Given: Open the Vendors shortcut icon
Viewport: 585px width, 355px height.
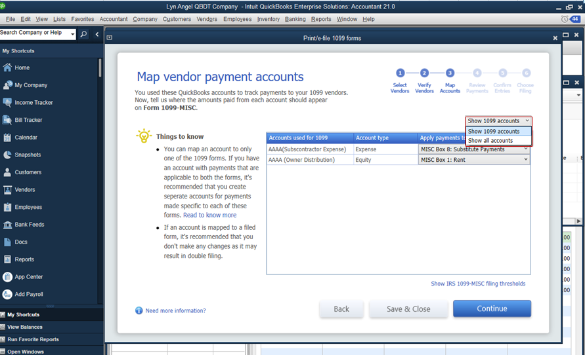Looking at the screenshot, I should coord(7,190).
